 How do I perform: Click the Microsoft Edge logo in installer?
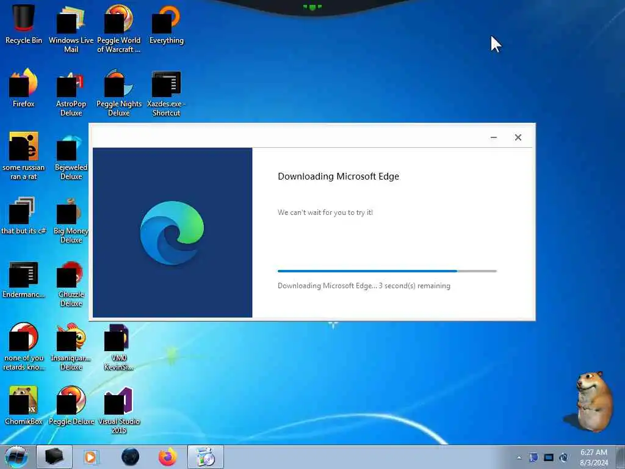172,233
